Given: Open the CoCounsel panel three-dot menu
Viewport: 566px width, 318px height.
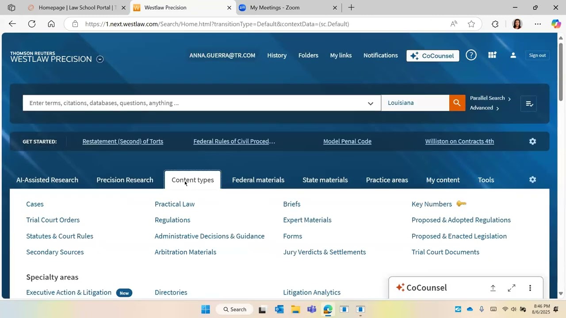Looking at the screenshot, I should pos(530,288).
